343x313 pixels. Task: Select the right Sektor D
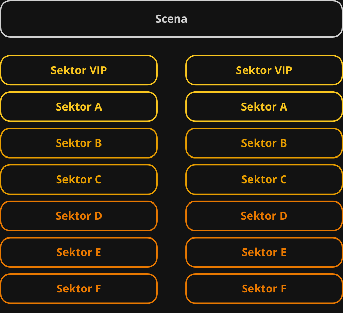(264, 216)
